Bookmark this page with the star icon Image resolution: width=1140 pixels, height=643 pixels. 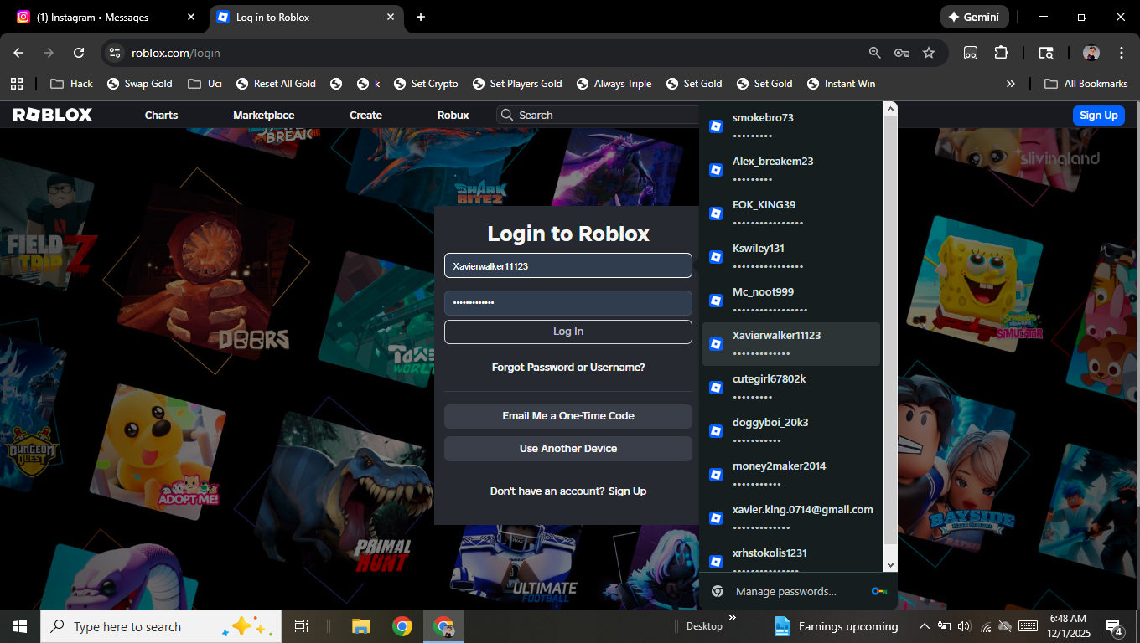(929, 53)
